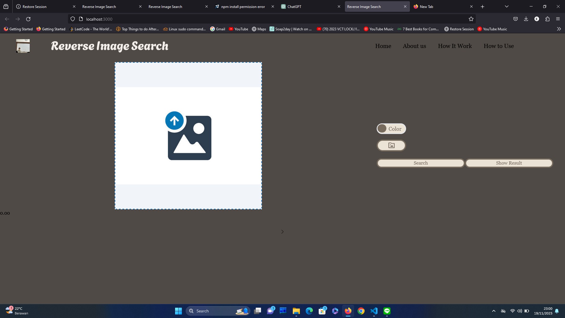Bookmark this page with the star icon
565x318 pixels.
[x=471, y=19]
